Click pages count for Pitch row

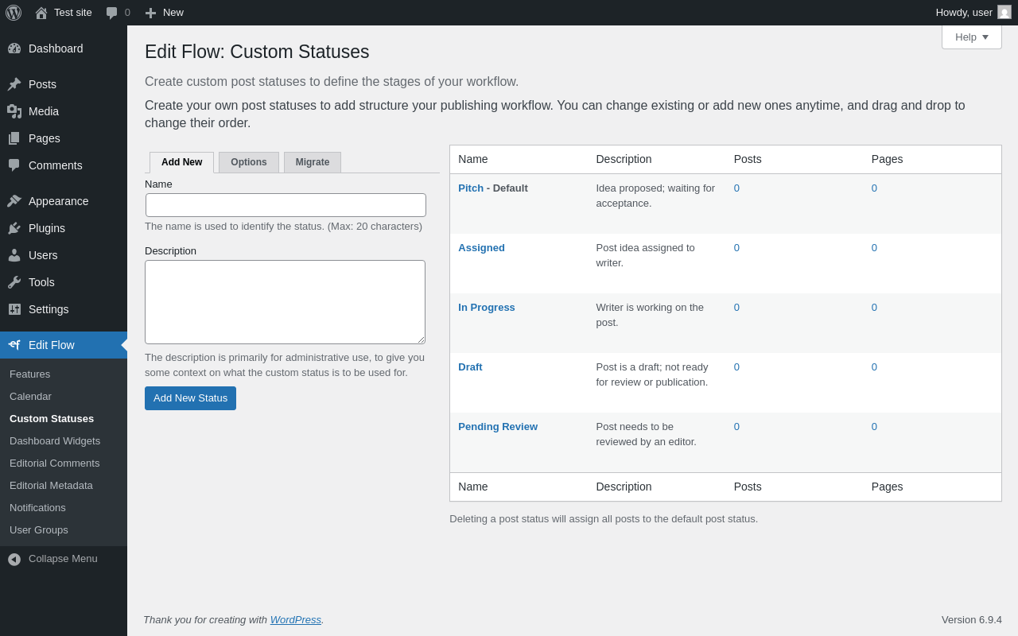874,188
